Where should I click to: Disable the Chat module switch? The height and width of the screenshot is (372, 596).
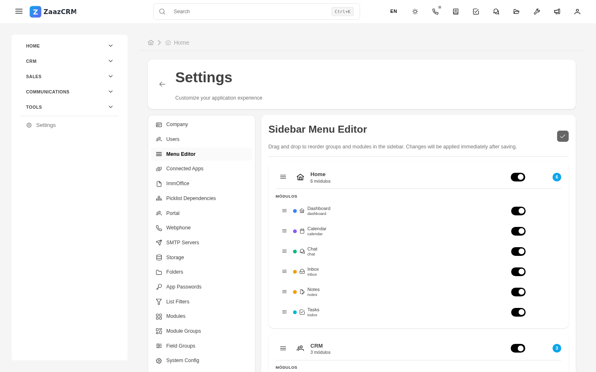point(518,251)
